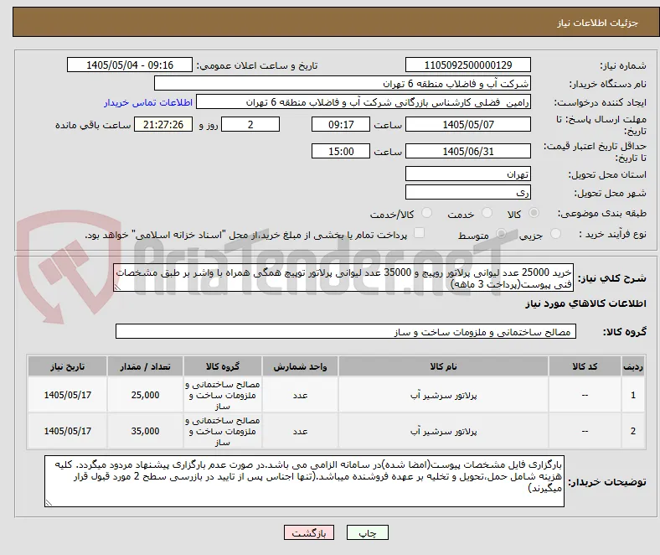This screenshot has height=555, width=660.
Task: Click the نام کالا column header
Action: [443, 366]
